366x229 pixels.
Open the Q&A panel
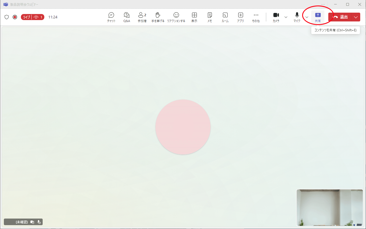coord(127,17)
